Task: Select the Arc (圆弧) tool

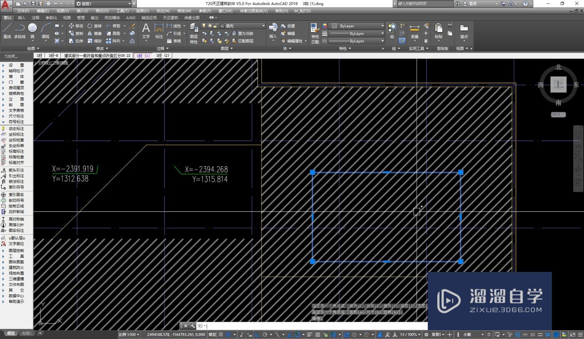Action: point(46,31)
